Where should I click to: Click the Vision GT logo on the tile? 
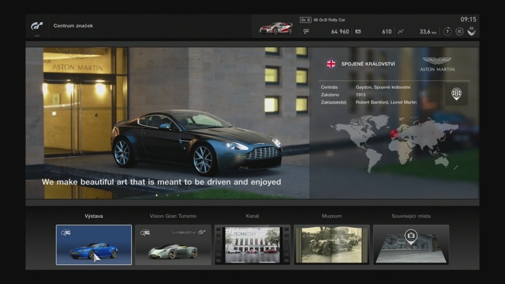pos(189,232)
